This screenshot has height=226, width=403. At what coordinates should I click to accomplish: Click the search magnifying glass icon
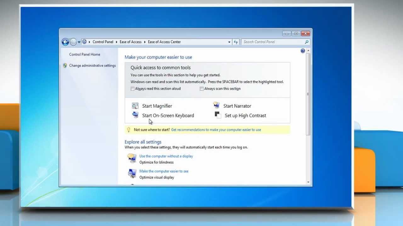(307, 42)
